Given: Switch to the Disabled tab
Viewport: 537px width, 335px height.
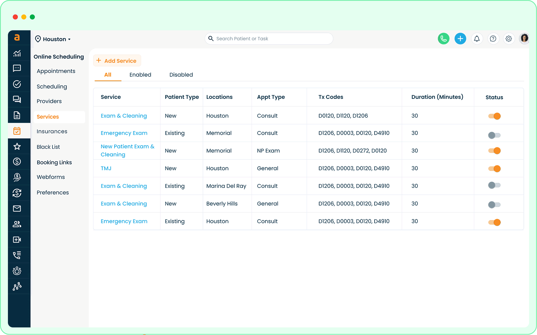Looking at the screenshot, I should [x=181, y=75].
